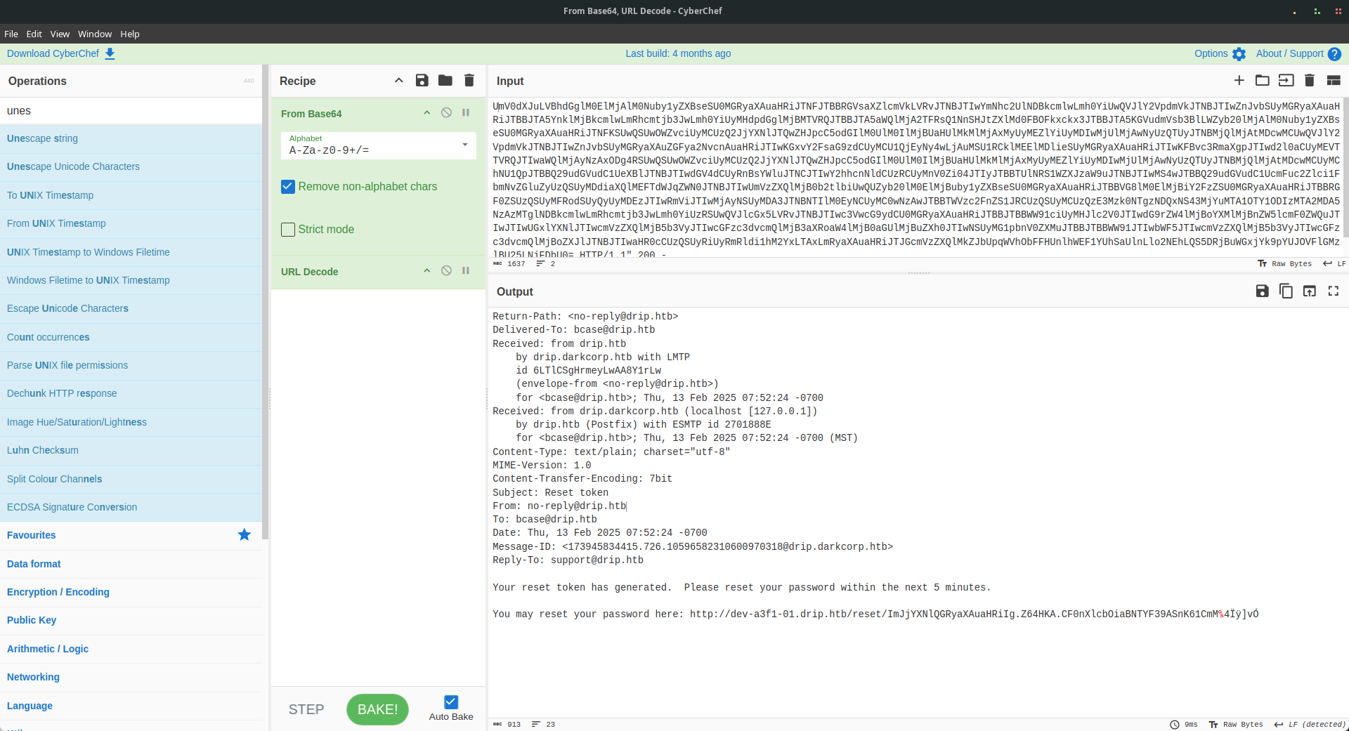The width and height of the screenshot is (1349, 731).
Task: Click the Download CyberChef link
Action: [x=53, y=53]
